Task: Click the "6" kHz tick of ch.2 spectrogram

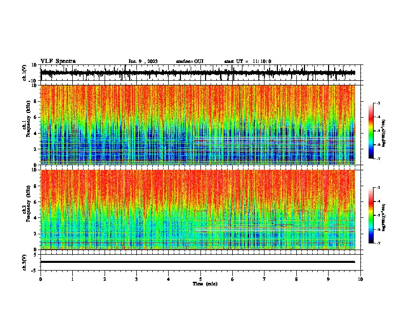Action: (x=36, y=202)
